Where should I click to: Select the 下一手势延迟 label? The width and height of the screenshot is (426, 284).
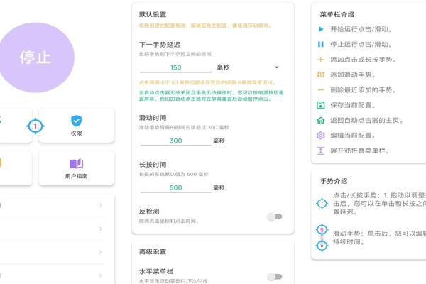click(160, 45)
